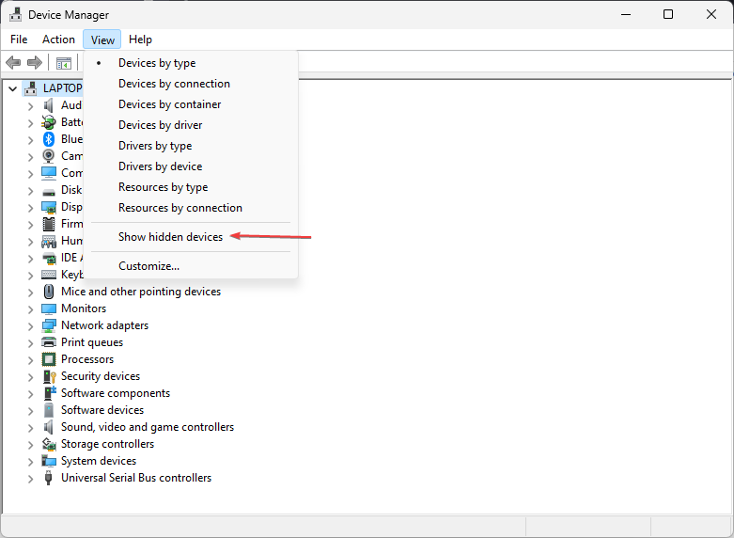Select Devices by container view
This screenshot has height=538, width=734.
click(191, 104)
